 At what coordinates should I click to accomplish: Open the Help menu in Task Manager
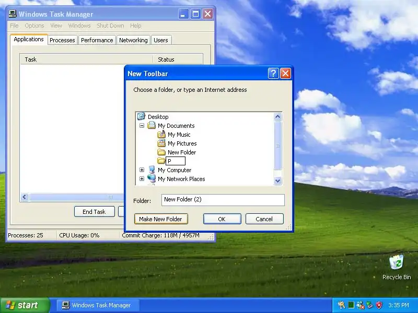pyautogui.click(x=136, y=26)
